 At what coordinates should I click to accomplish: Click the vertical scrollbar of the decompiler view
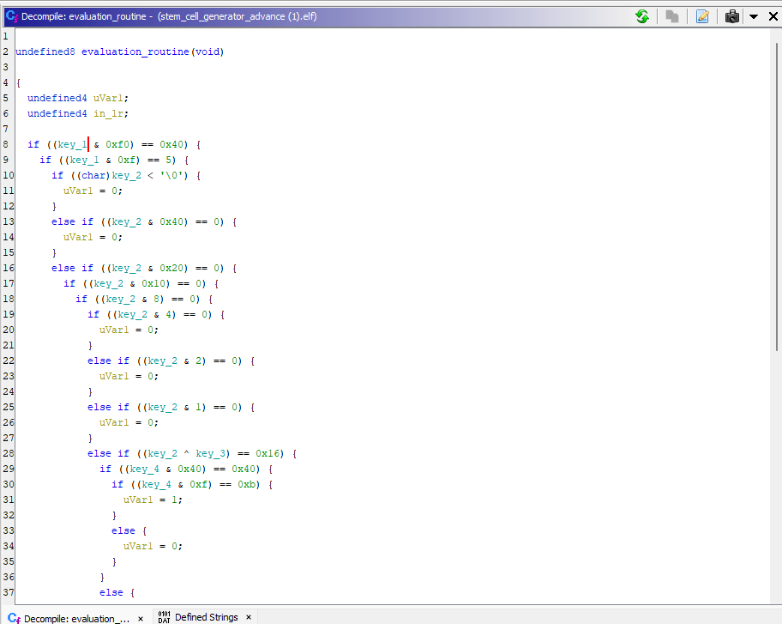pyautogui.click(x=776, y=197)
